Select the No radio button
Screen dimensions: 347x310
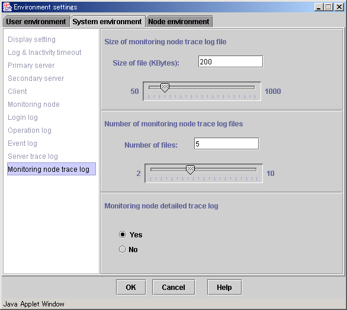click(123, 249)
